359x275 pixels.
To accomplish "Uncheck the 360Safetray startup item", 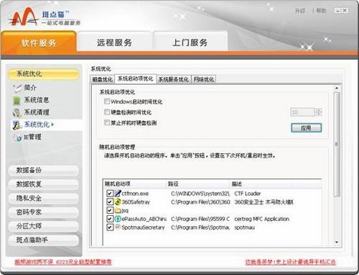I will (110, 202).
